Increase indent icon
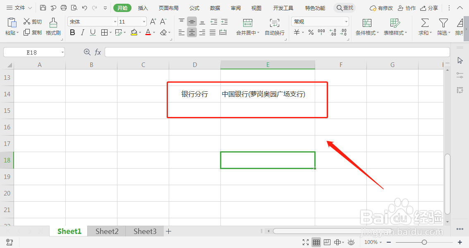 tap(224, 21)
